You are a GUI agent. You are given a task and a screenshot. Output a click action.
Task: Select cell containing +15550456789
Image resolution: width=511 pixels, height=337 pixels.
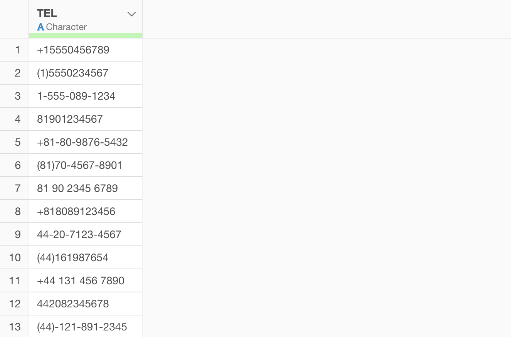point(73,50)
